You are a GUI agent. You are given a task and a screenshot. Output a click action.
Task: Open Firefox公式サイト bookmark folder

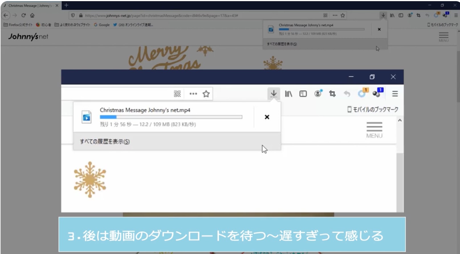coord(18,25)
